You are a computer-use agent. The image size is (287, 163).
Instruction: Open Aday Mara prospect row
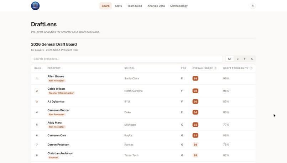tap(143, 125)
